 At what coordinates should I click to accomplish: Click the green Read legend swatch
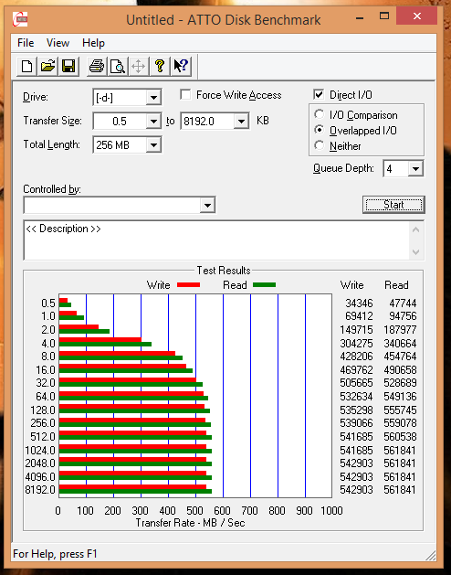click(264, 284)
